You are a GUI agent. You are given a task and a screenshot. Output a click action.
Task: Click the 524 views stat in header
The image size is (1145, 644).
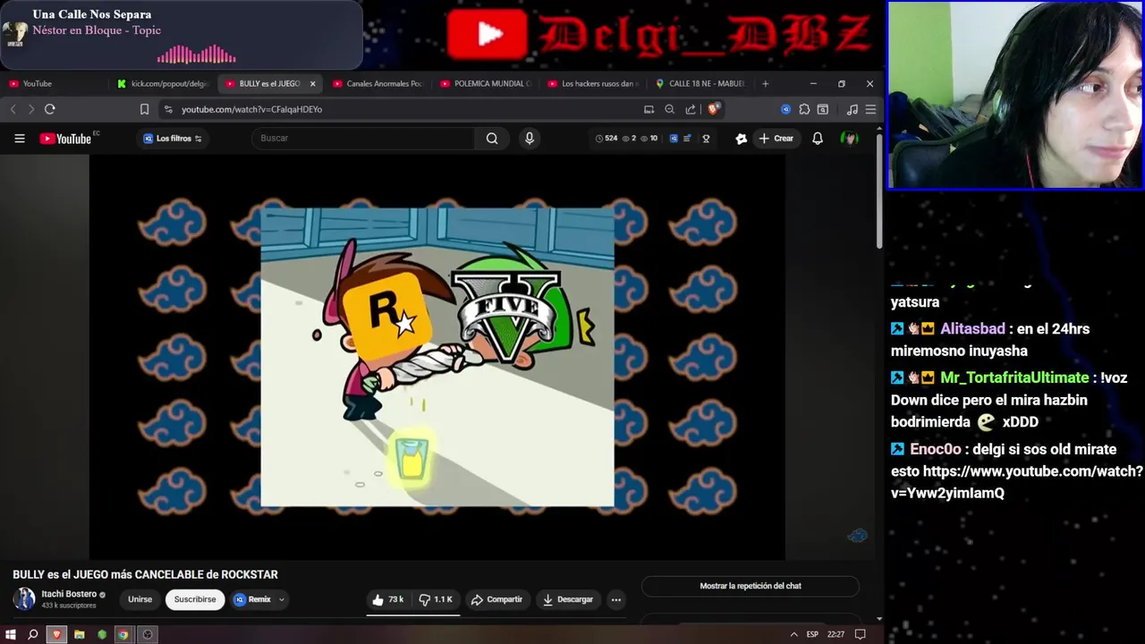point(606,139)
